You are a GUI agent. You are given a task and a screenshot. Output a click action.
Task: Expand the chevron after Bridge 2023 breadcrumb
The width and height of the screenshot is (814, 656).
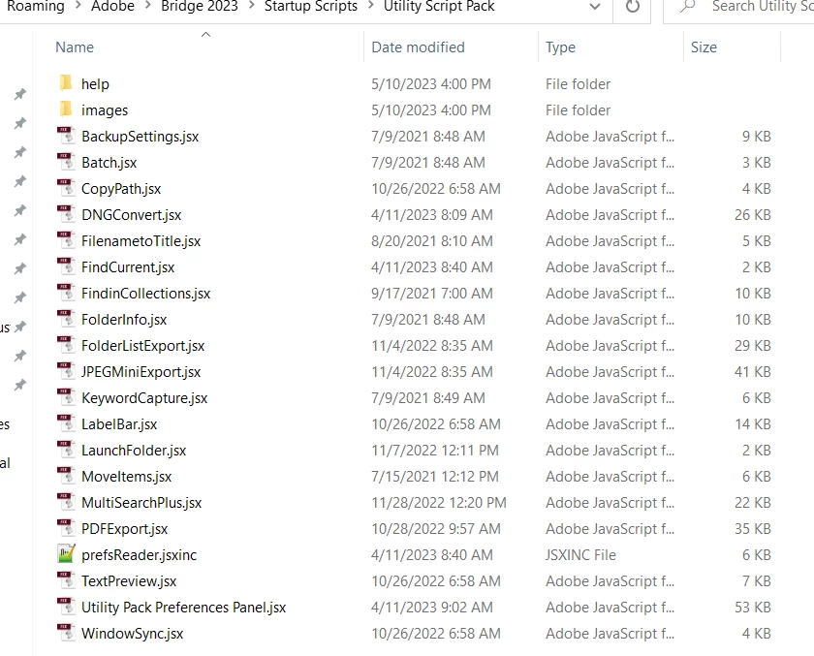[x=251, y=6]
